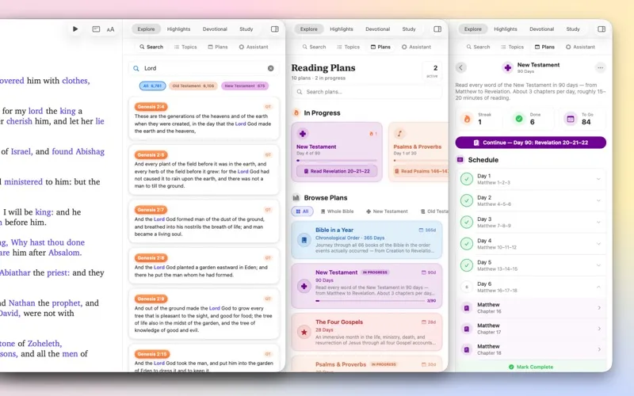The width and height of the screenshot is (634, 396).
Task: Toggle the Day 3 completion checkmark
Action: [x=467, y=222]
